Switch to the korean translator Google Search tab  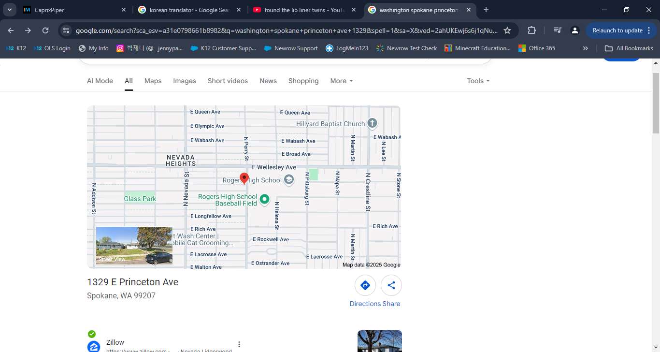[189, 10]
